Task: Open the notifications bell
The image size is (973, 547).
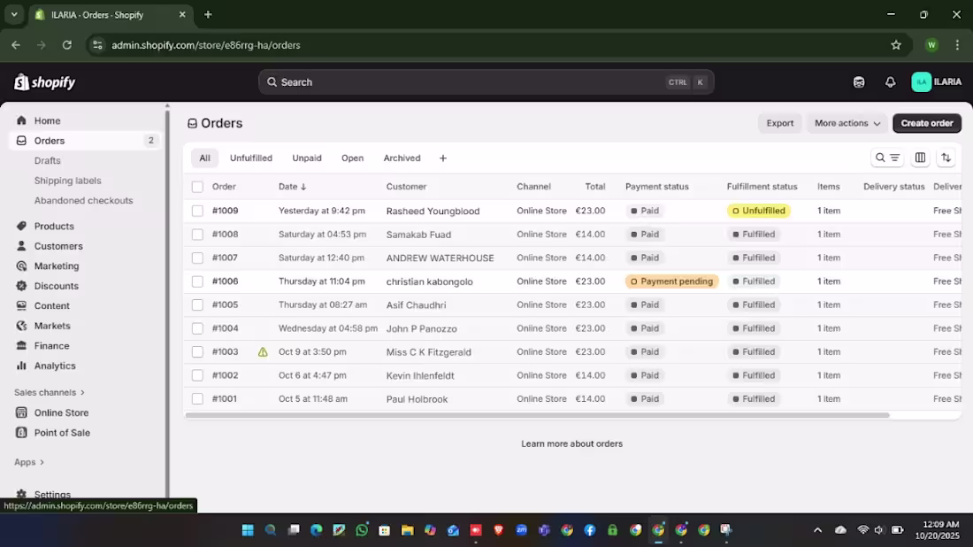Action: pos(890,82)
